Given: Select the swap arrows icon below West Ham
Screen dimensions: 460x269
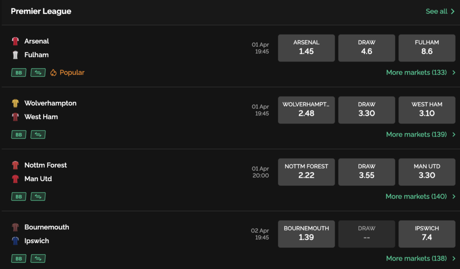Looking at the screenshot, I should [38, 134].
